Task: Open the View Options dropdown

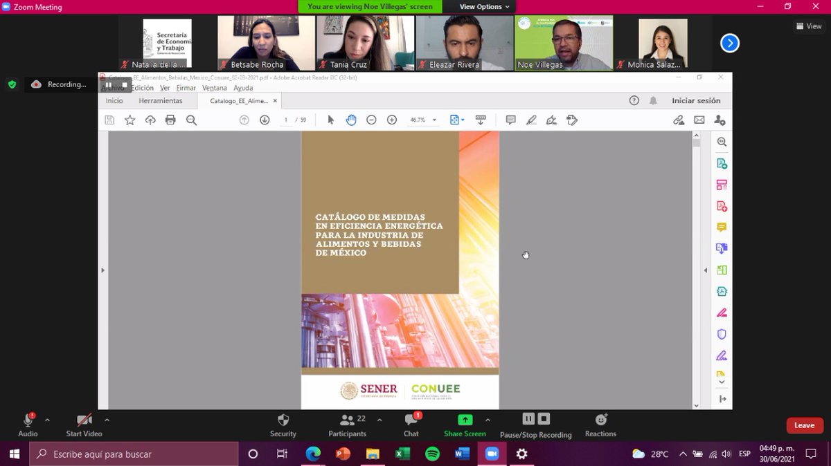Action: click(x=484, y=6)
